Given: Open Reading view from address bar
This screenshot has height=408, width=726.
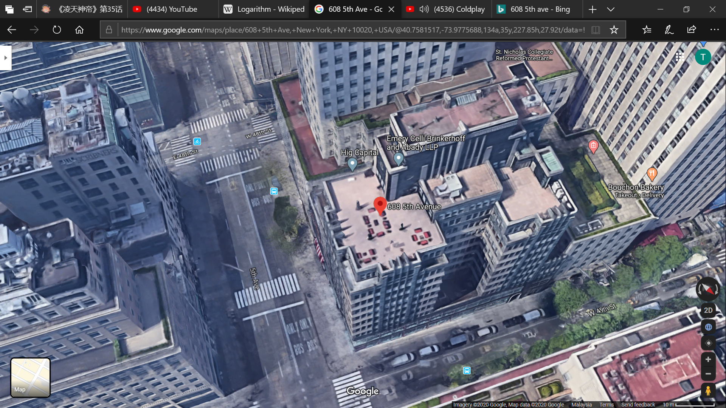Looking at the screenshot, I should (x=596, y=30).
